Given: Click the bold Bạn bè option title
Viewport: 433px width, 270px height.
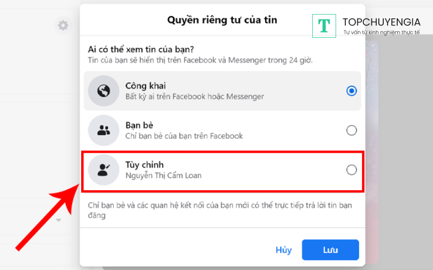Looking at the screenshot, I should 140,125.
